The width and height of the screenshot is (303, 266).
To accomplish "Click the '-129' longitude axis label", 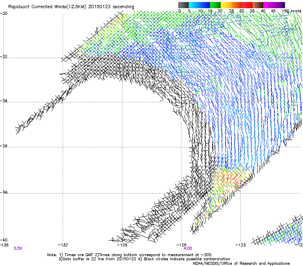I will 122,245.
